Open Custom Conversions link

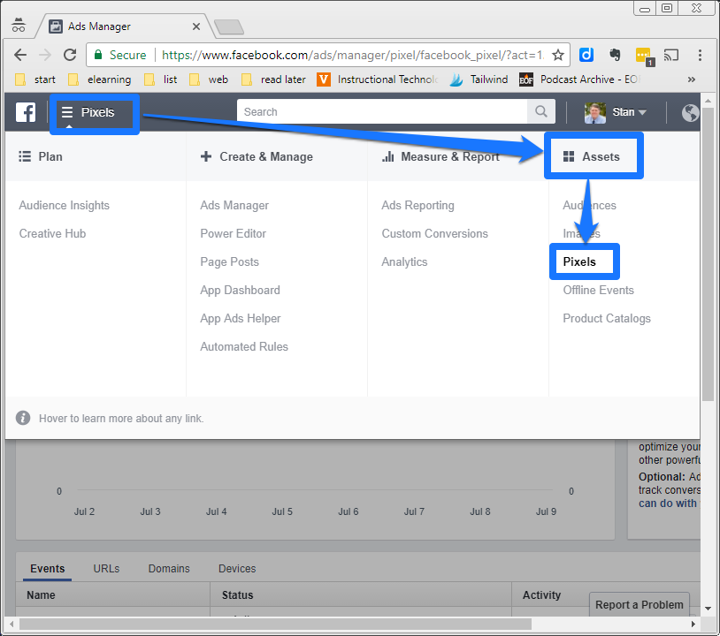point(434,233)
